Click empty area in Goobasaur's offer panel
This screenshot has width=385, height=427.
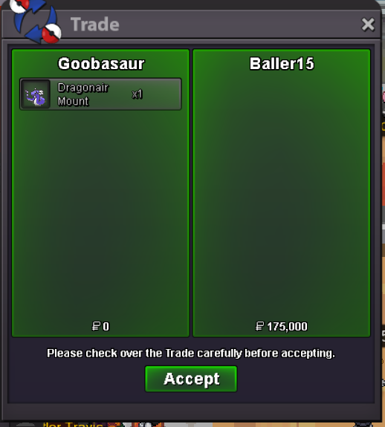point(100,212)
